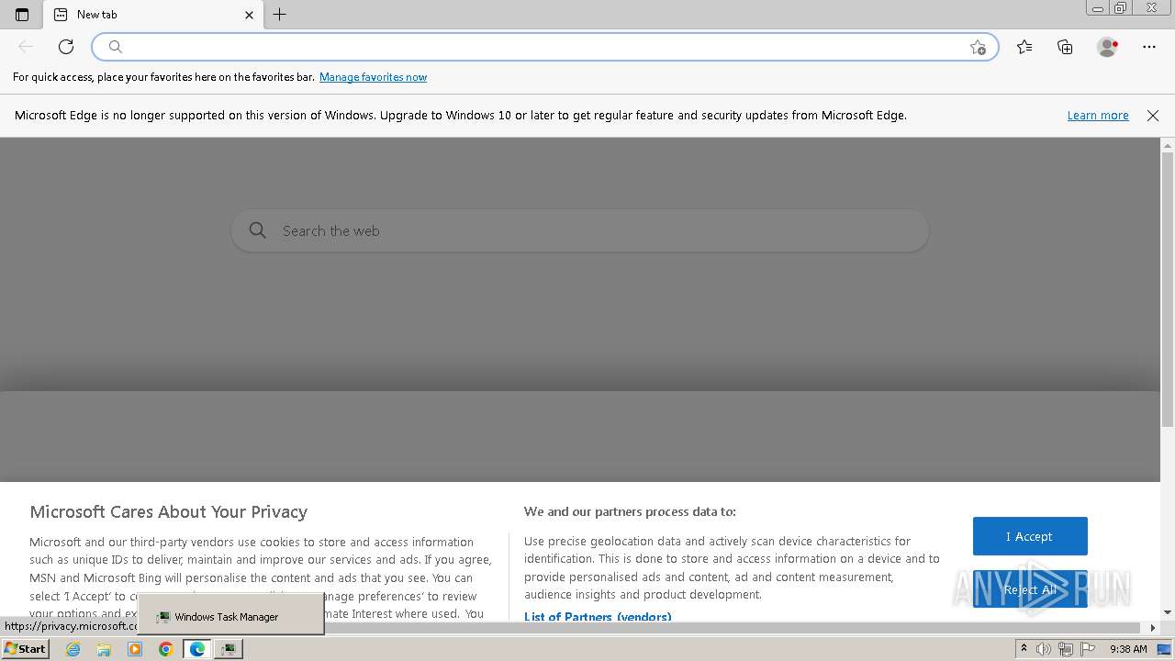Image resolution: width=1175 pixels, height=661 pixels.
Task: Switch to Task Manager taskbar icon
Action: pyautogui.click(x=229, y=649)
